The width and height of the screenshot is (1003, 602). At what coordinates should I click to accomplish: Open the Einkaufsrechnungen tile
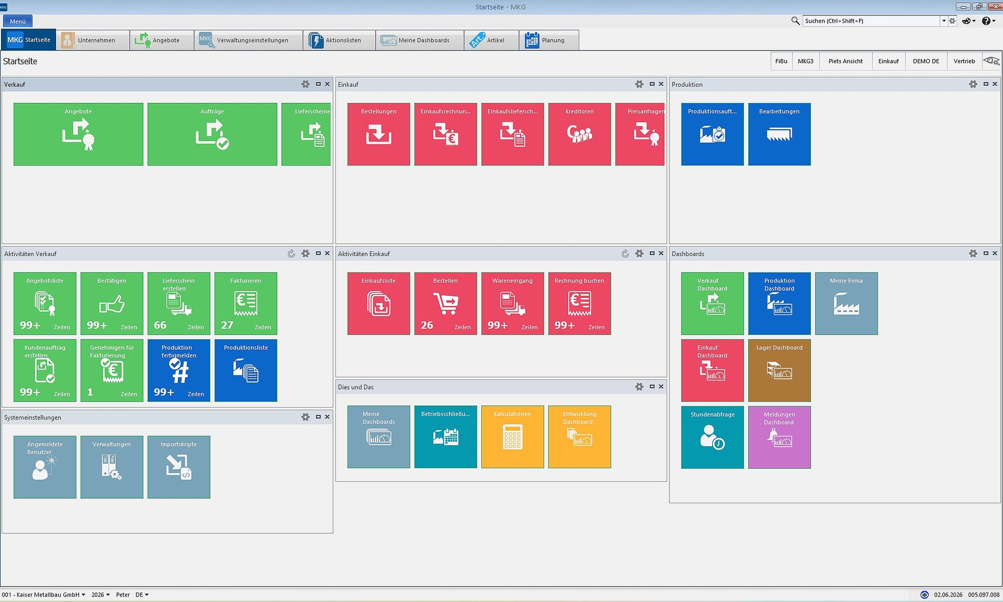(445, 134)
